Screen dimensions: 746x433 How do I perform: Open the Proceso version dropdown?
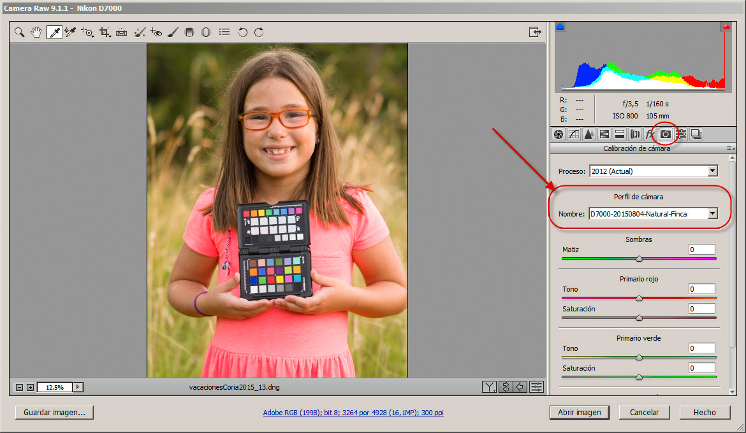coord(714,171)
